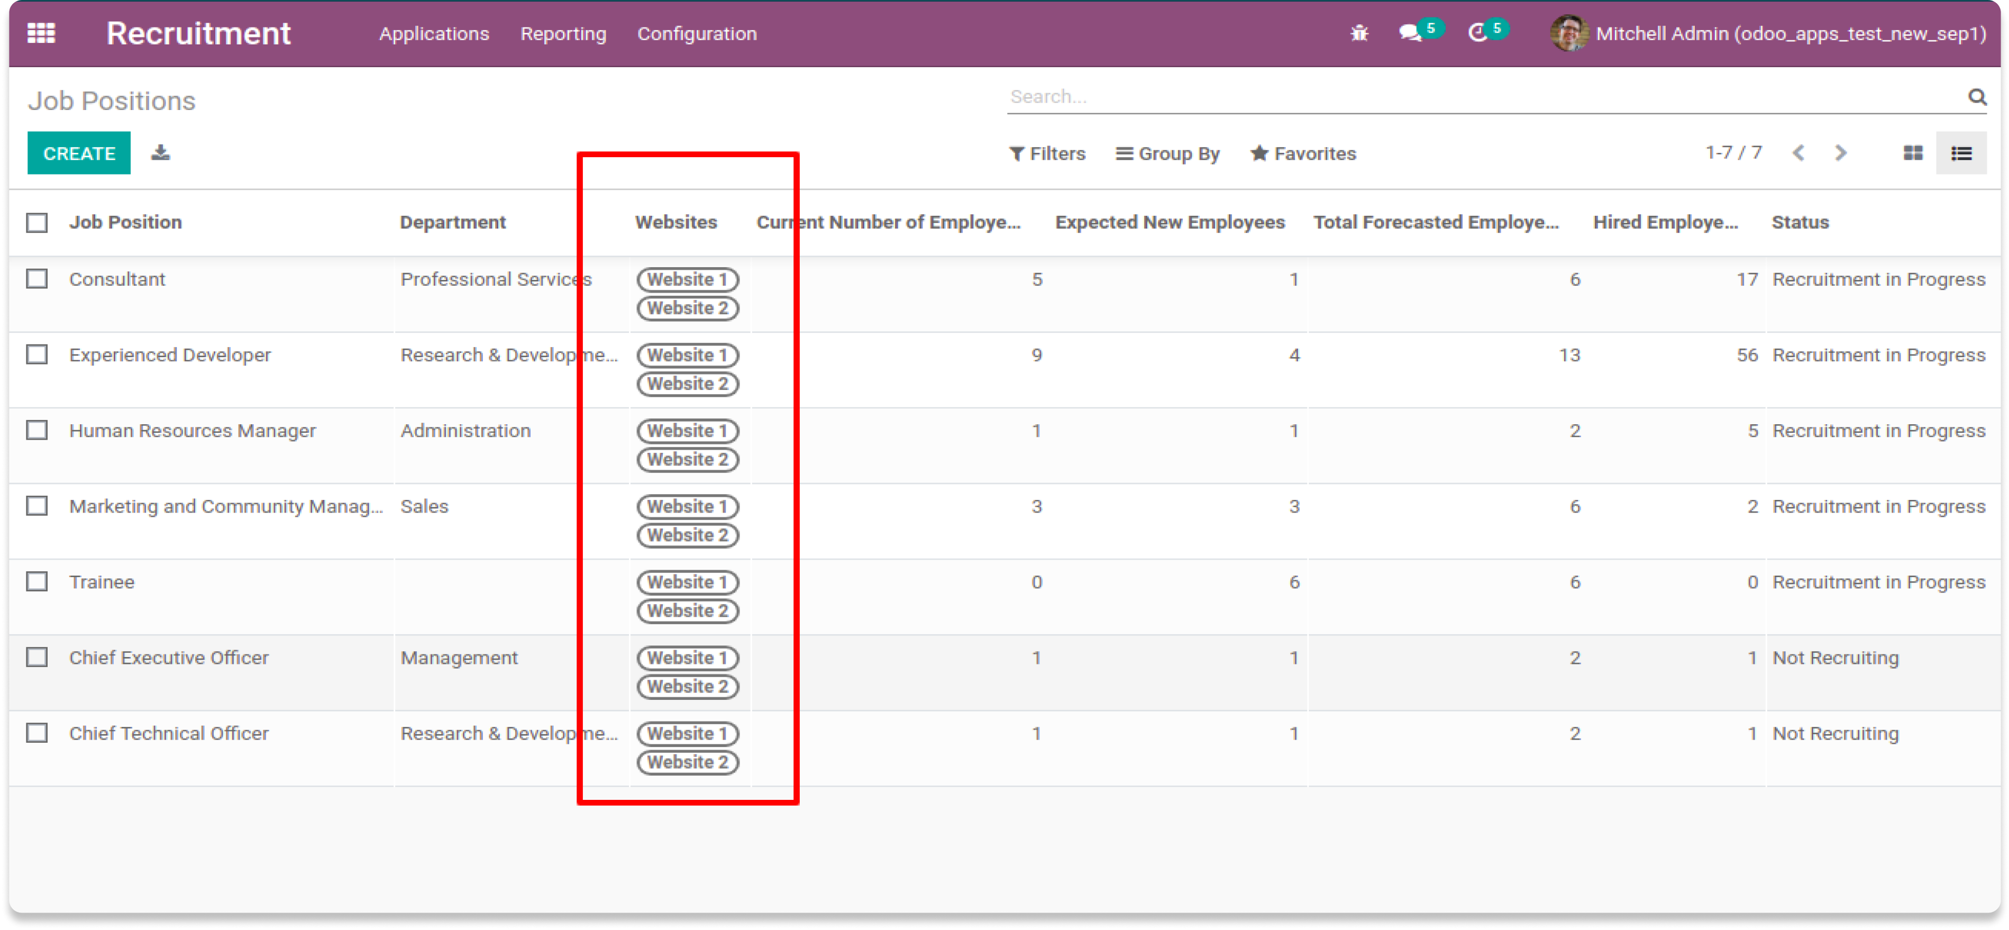This screenshot has height=930, width=2009.
Task: Sort by Current Number of Employees header
Action: pyautogui.click(x=888, y=222)
